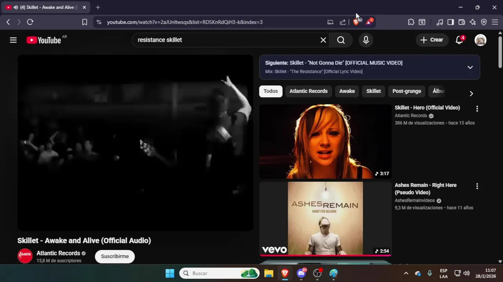Open Atlantic Records channel avatar
Image resolution: width=503 pixels, height=282 pixels.
click(25, 256)
